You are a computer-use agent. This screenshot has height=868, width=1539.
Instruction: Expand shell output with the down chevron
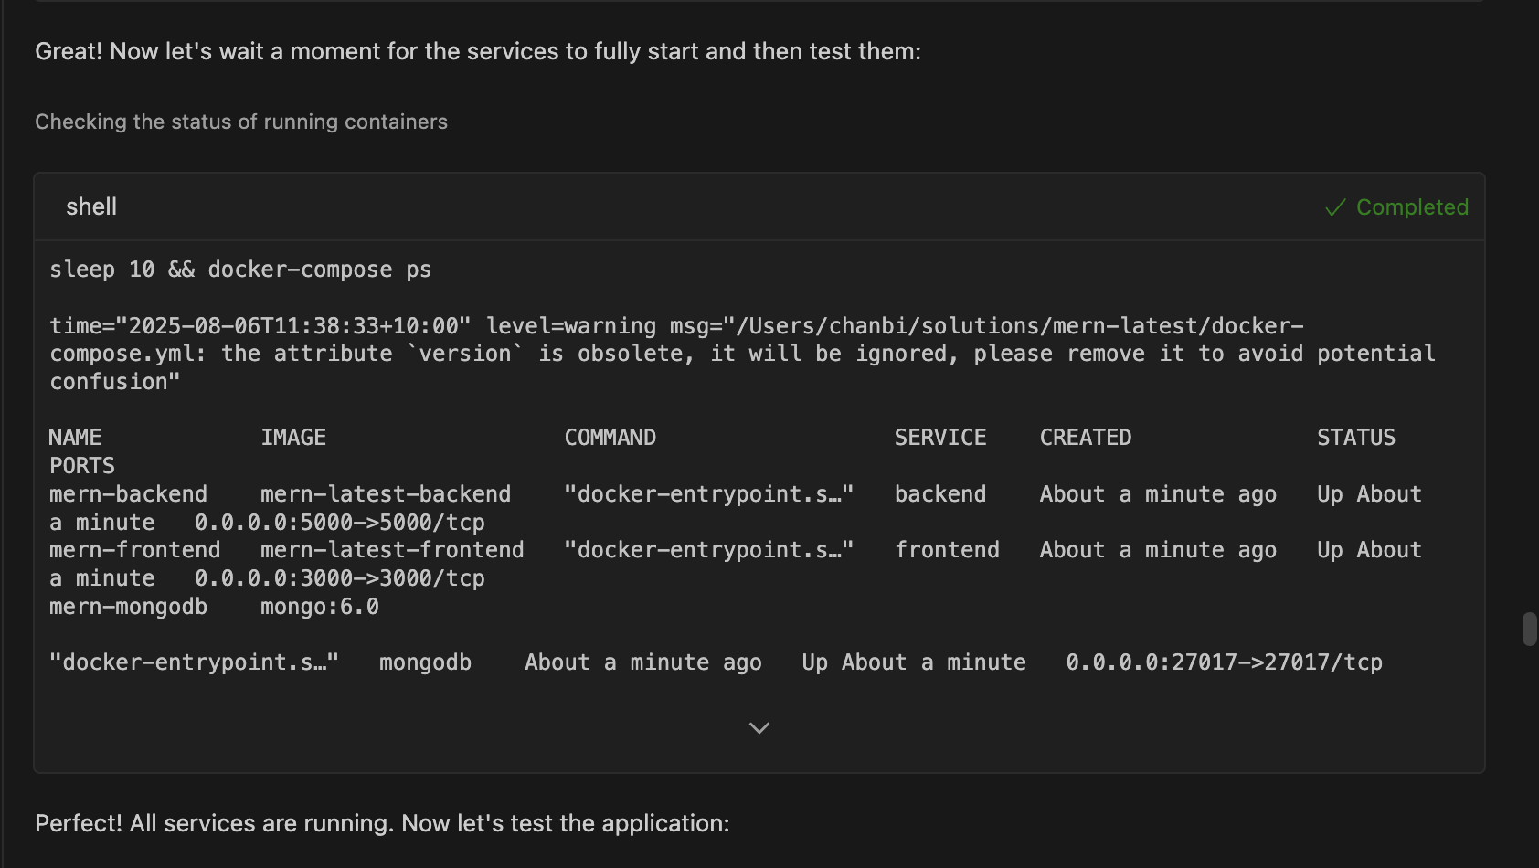pos(759,728)
